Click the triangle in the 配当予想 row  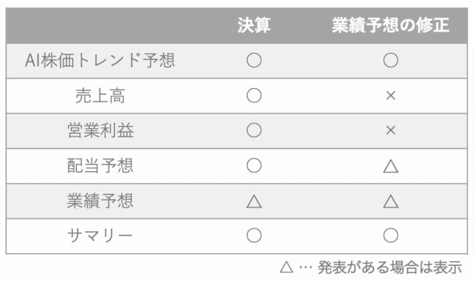click(390, 166)
